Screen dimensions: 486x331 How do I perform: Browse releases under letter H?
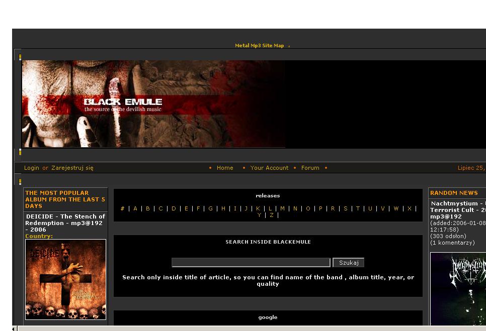coord(223,208)
